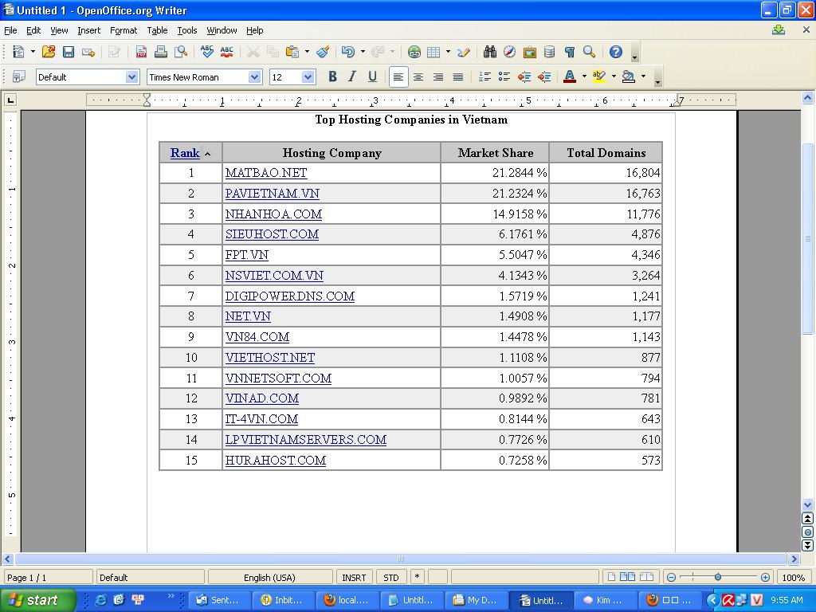
Task: Click the DIGIPOWERDNS.COM link
Action: click(290, 296)
